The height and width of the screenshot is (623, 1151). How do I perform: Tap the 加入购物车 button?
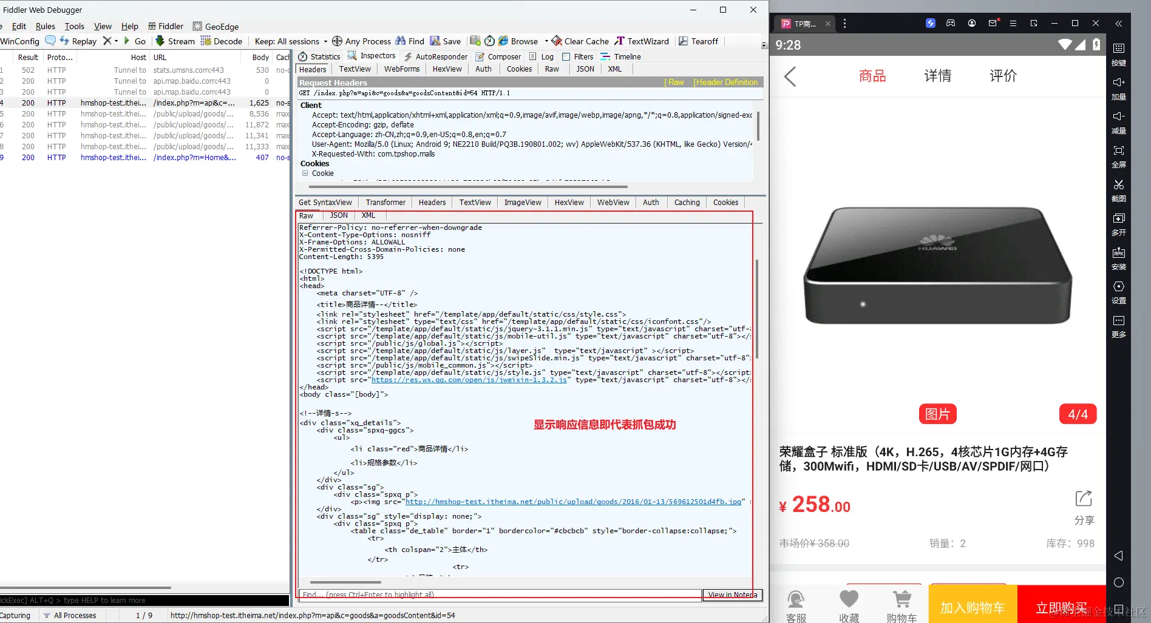[973, 607]
